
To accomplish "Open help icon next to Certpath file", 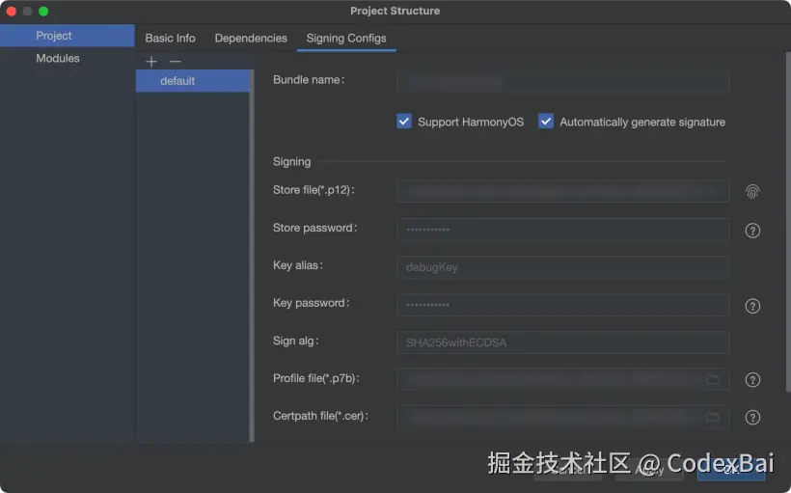I will point(752,418).
